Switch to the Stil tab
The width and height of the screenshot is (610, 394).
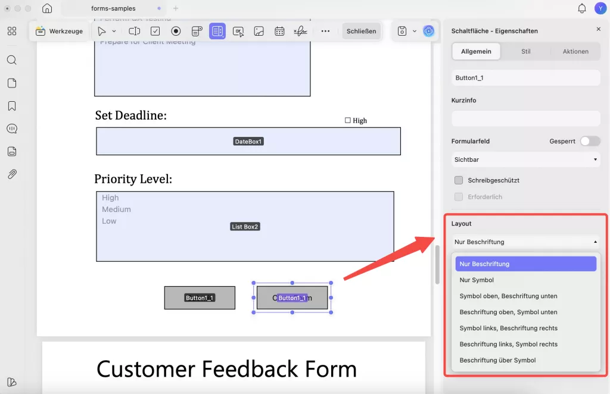click(526, 51)
